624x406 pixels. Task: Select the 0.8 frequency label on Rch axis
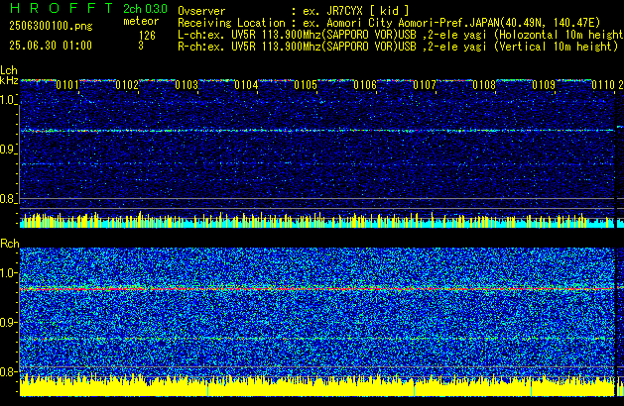[x=8, y=371]
